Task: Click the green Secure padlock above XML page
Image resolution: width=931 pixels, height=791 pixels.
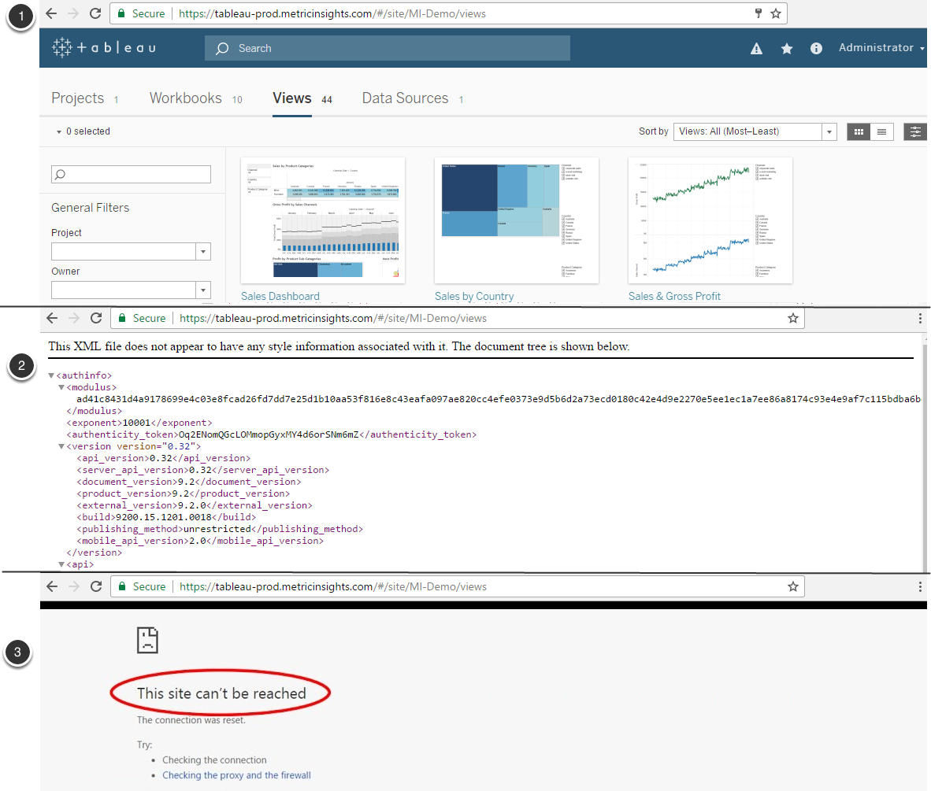Action: (x=122, y=319)
